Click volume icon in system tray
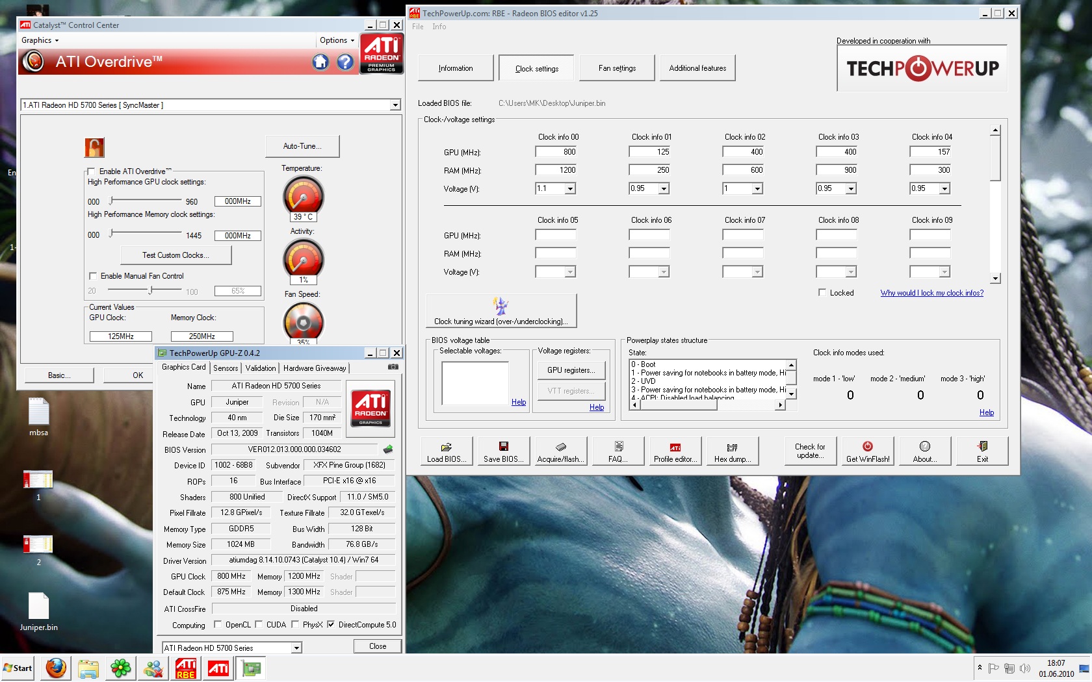Screen dimensions: 1092x682 pos(1025,668)
